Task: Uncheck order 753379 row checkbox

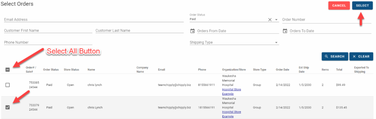Action: (x=8, y=107)
